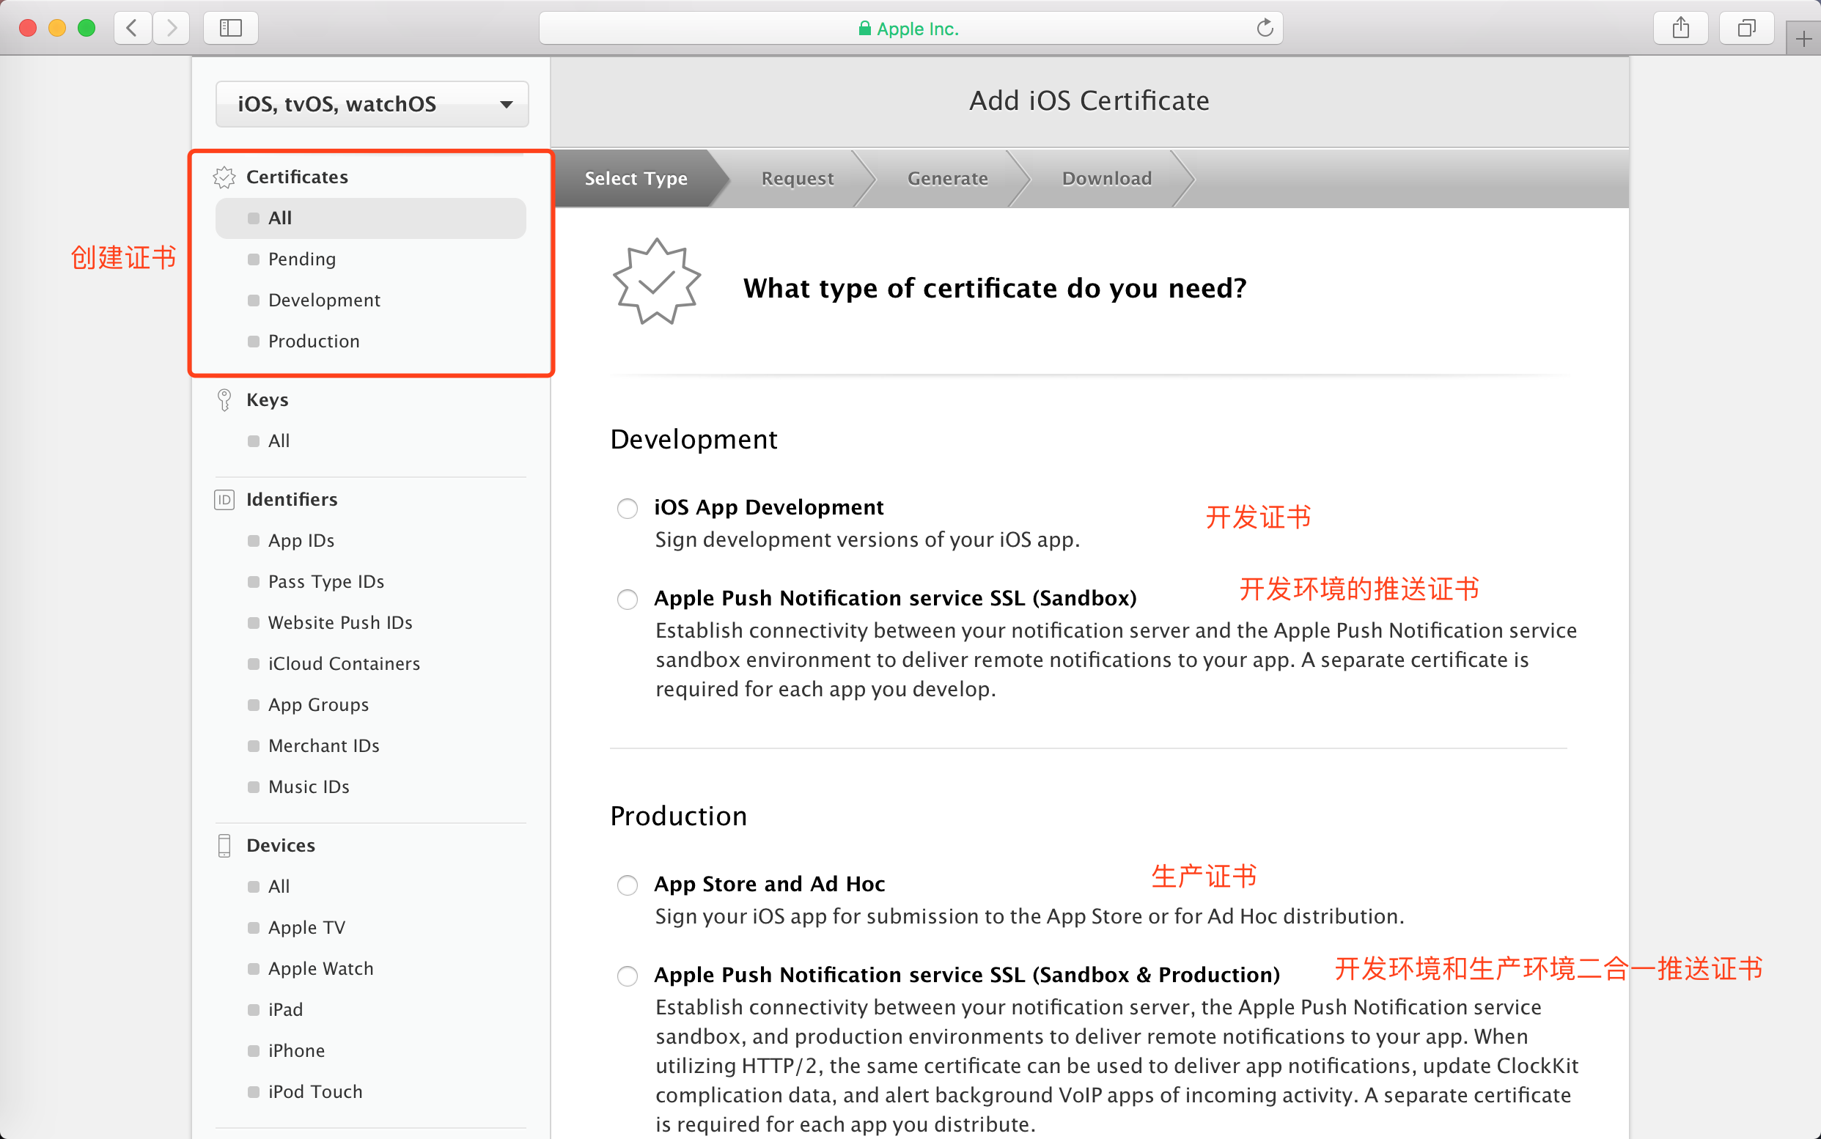
Task: Toggle the Safari sidebar
Action: (230, 29)
